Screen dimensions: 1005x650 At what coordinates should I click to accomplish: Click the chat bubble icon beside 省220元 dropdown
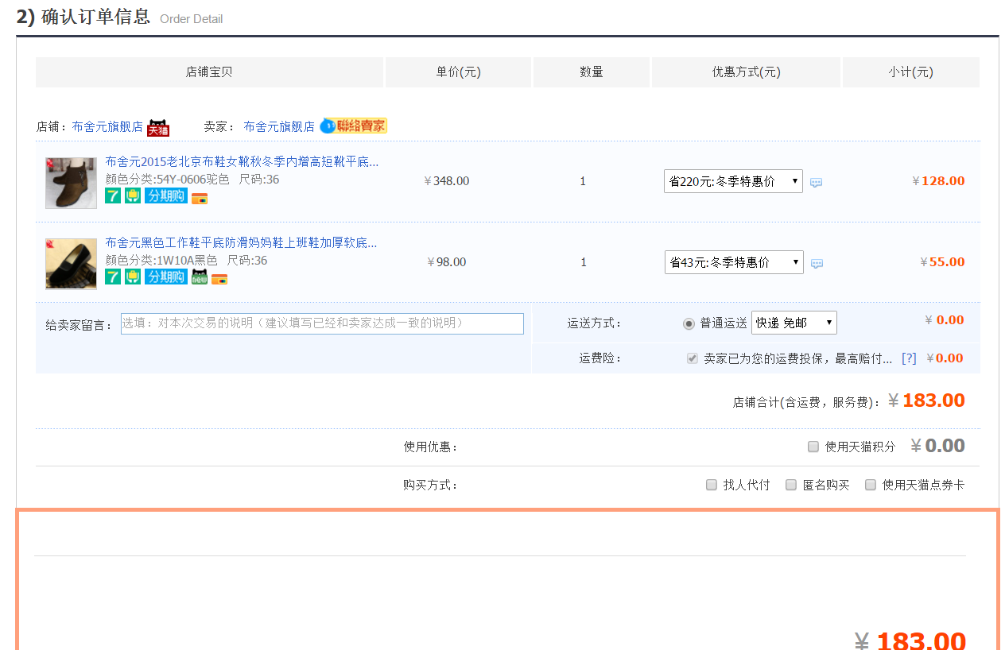[816, 183]
